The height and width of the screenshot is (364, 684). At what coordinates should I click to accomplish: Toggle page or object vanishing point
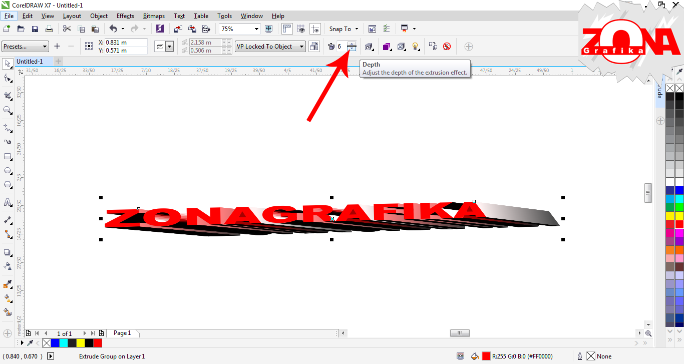pyautogui.click(x=314, y=47)
